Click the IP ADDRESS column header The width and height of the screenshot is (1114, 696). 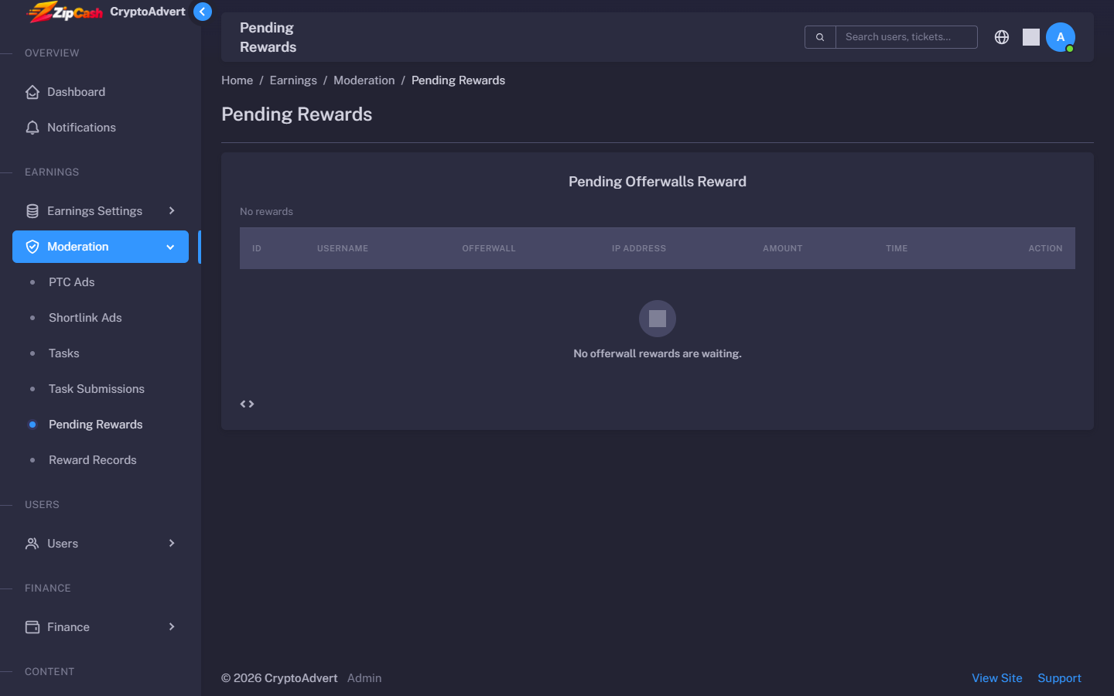(x=639, y=248)
